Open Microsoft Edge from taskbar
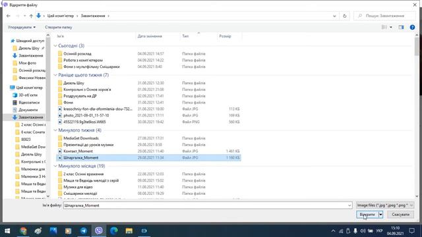 [x=114, y=231]
